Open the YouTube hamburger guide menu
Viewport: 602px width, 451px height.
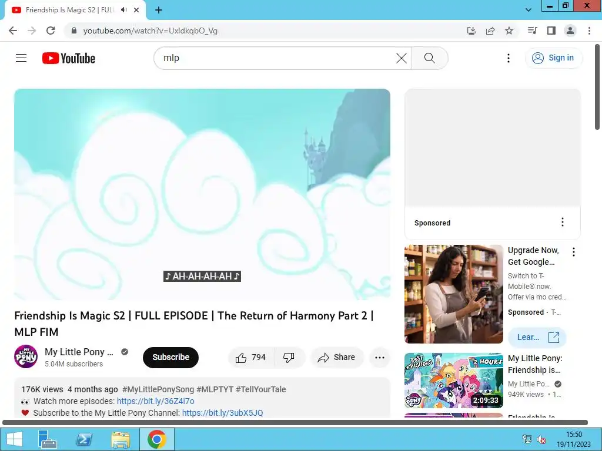coord(21,58)
